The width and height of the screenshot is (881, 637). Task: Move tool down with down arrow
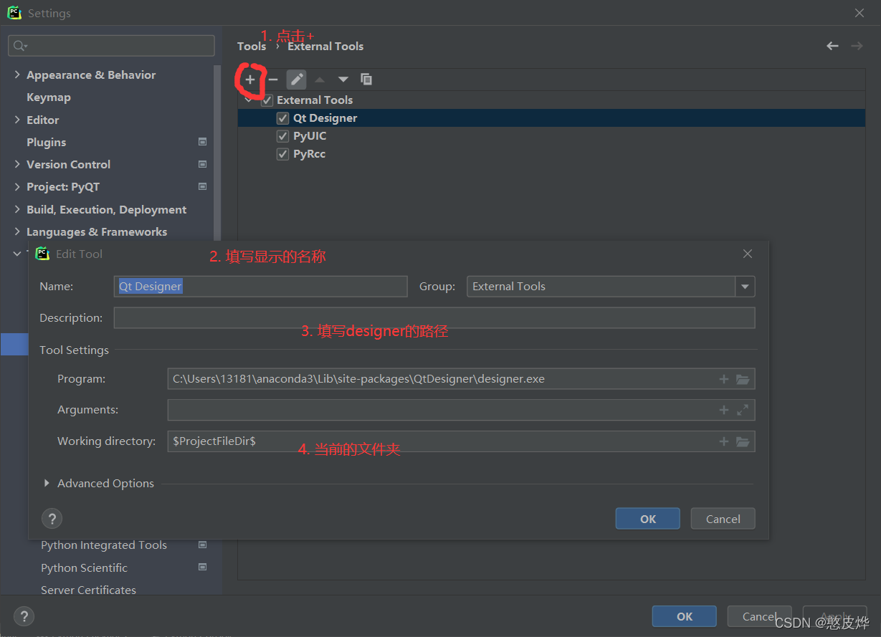(343, 80)
